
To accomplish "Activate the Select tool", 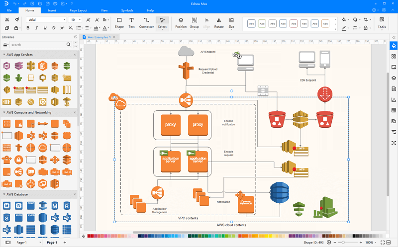I will pos(162,23).
